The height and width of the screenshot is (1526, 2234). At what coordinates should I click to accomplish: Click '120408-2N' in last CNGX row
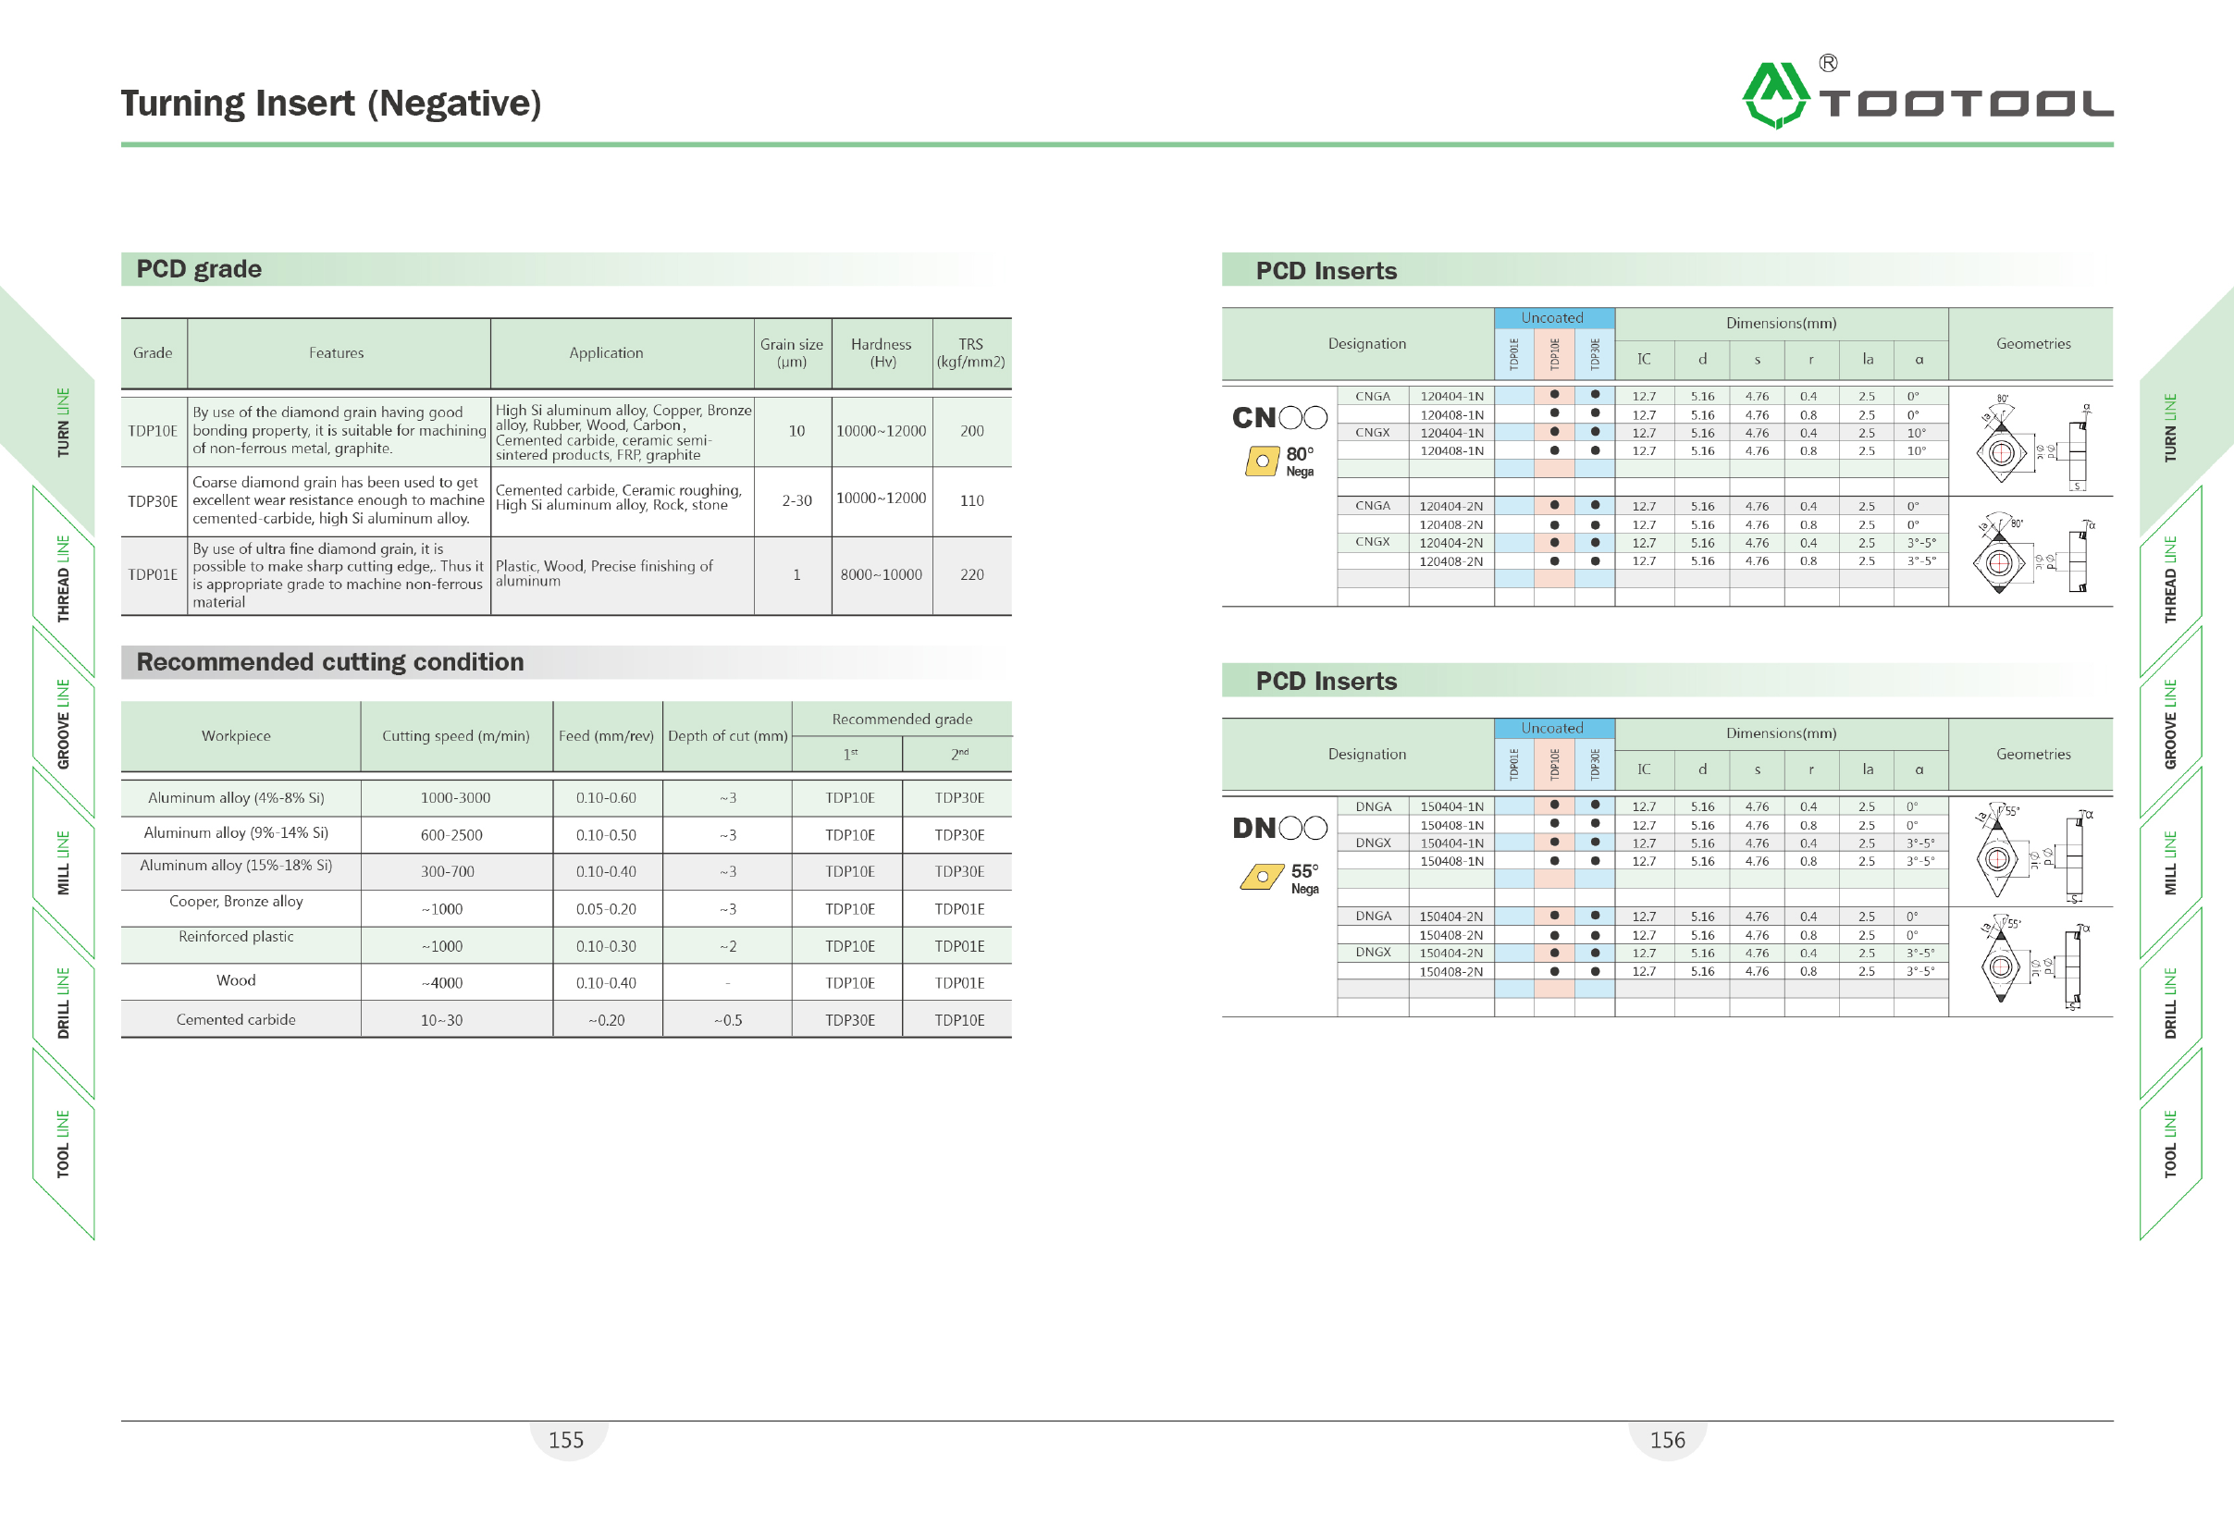click(1451, 561)
